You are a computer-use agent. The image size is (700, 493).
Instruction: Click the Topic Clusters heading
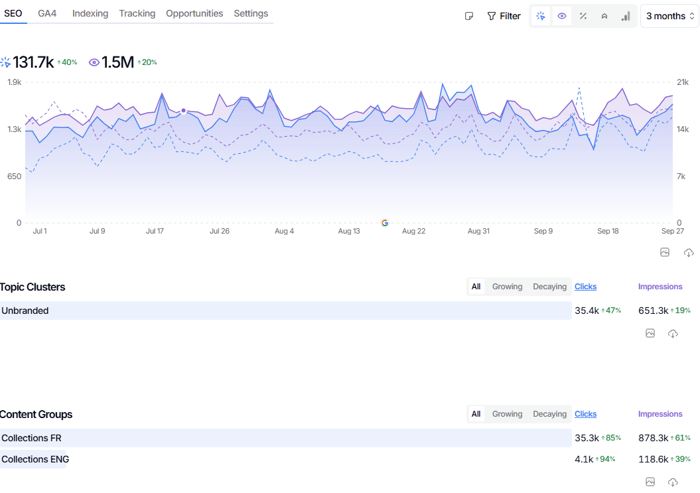point(33,287)
